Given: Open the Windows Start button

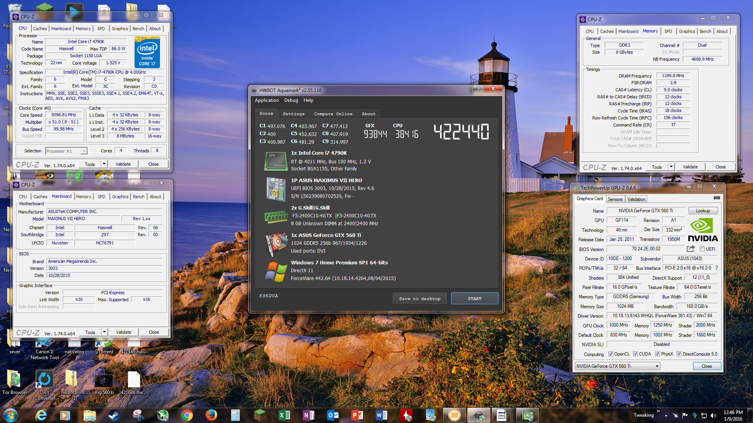Looking at the screenshot, I should [11, 415].
